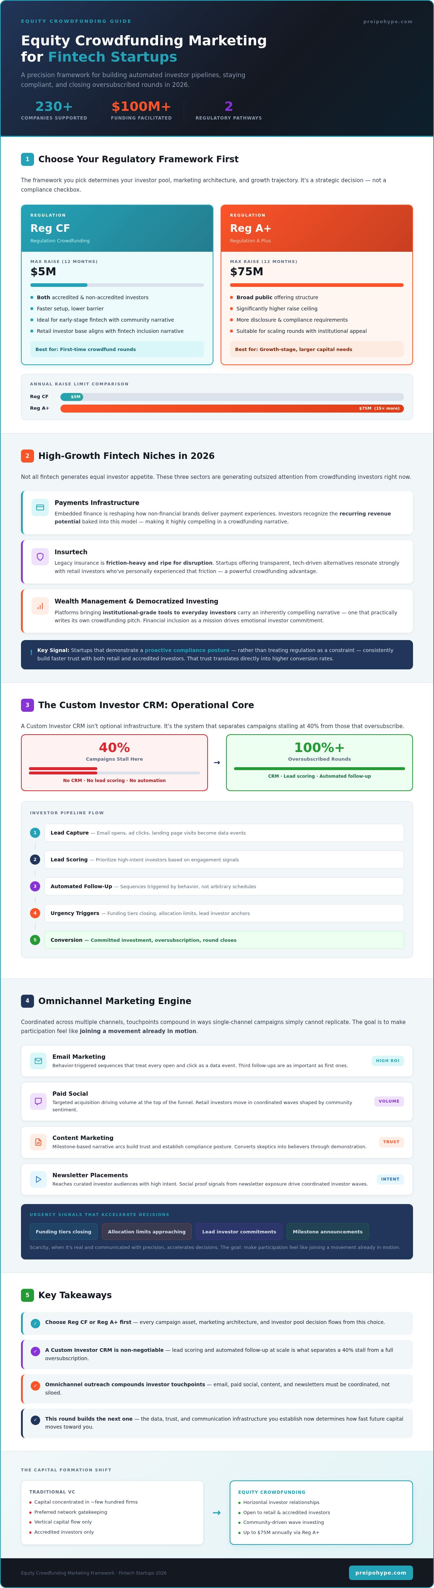This screenshot has height=1588, width=434.
Task: Click the Paid Social chat bubble icon
Action: pyautogui.click(x=38, y=1101)
